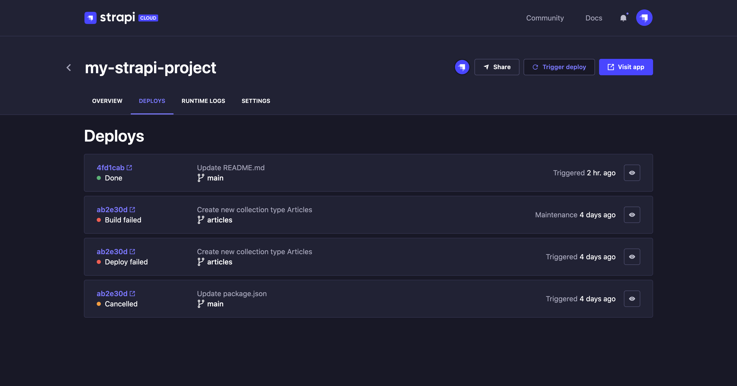Image resolution: width=737 pixels, height=386 pixels.
Task: Open external link beside the cancelled ab2e30d commit
Action: (x=133, y=293)
